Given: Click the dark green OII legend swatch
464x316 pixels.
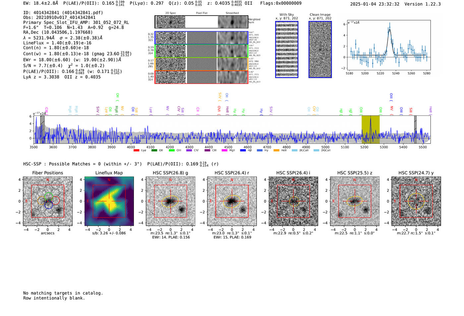Looking at the screenshot, I should pos(154,151).
